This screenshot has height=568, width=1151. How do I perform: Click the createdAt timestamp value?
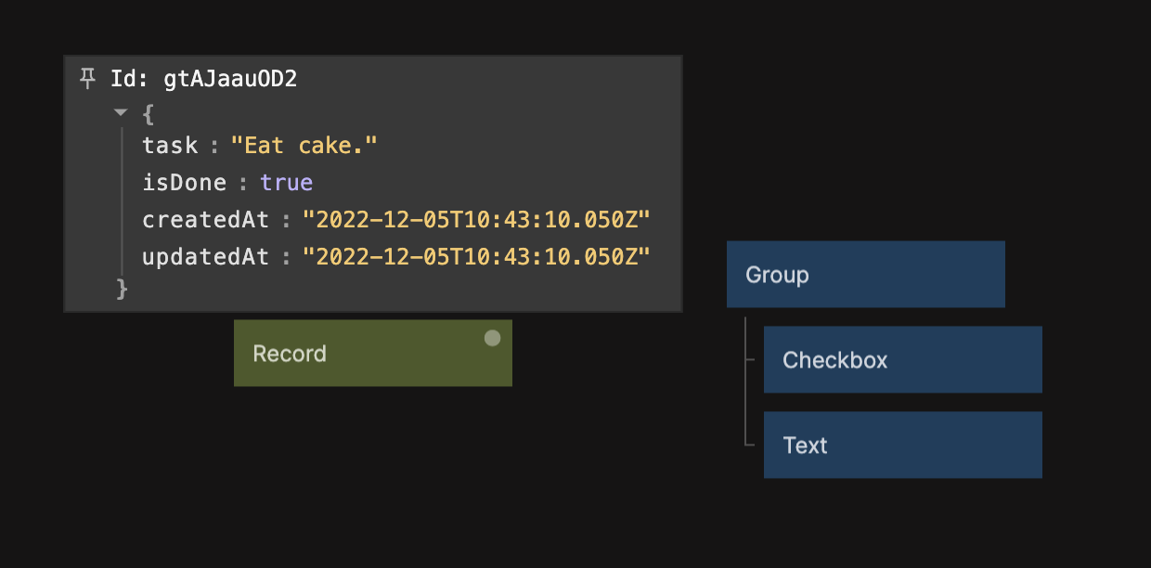[x=476, y=220]
